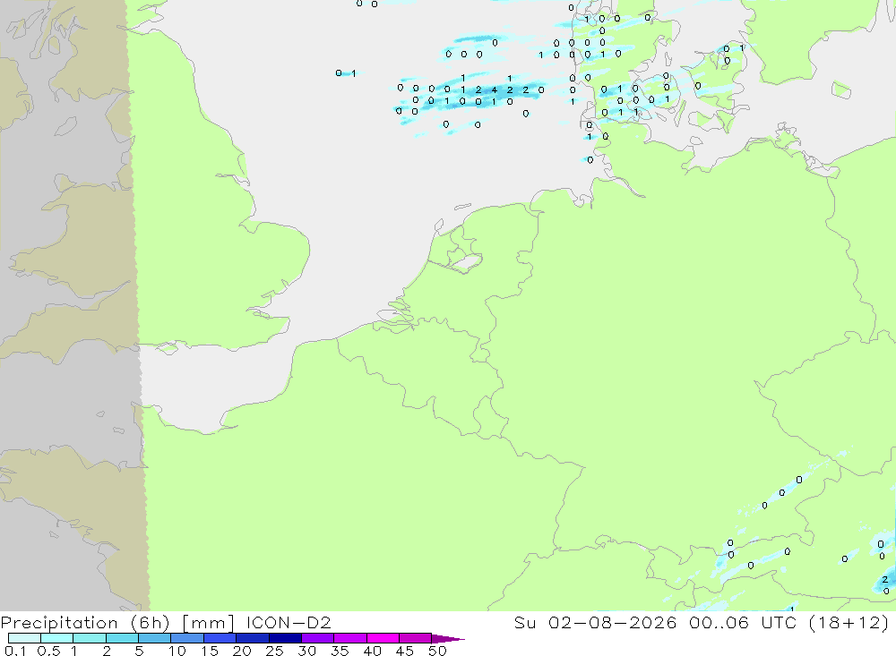Click the date text 'Su 02-08-2026'

pyautogui.click(x=595, y=622)
